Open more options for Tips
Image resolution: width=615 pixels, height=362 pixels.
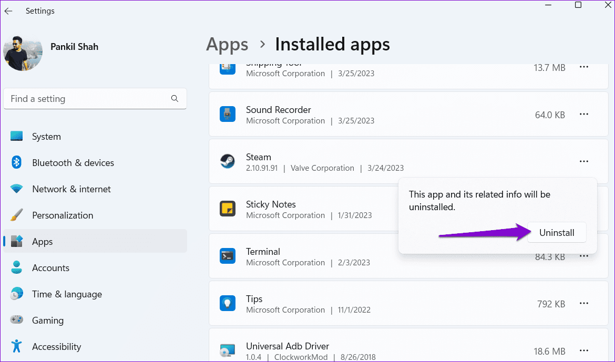[x=583, y=303]
